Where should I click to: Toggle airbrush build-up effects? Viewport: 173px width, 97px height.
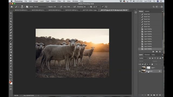point(75,7)
